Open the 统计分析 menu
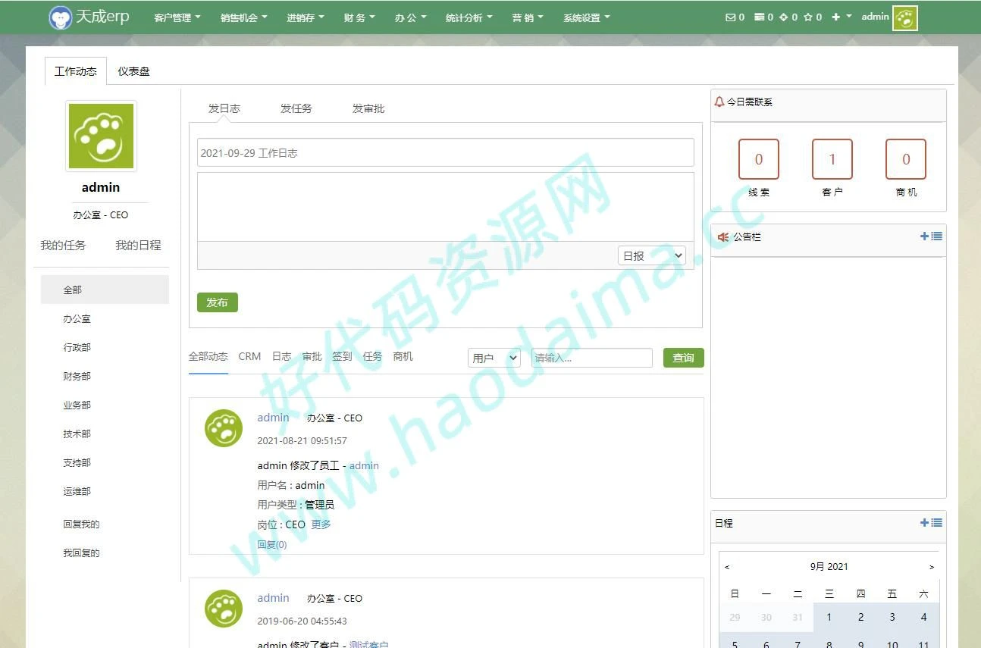981x648 pixels. (469, 17)
